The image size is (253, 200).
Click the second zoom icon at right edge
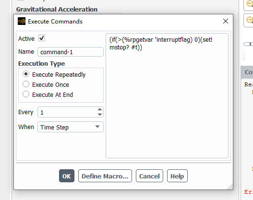[250, 20]
